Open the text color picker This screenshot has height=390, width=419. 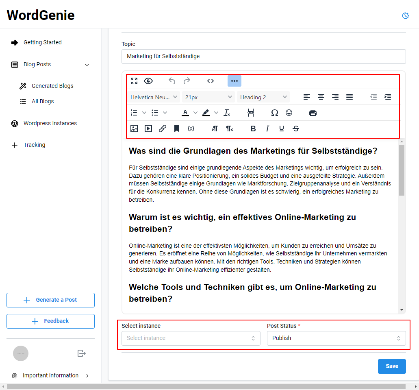coord(185,113)
